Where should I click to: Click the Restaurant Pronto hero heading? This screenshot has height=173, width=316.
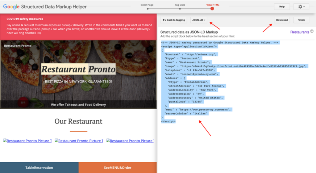78,69
